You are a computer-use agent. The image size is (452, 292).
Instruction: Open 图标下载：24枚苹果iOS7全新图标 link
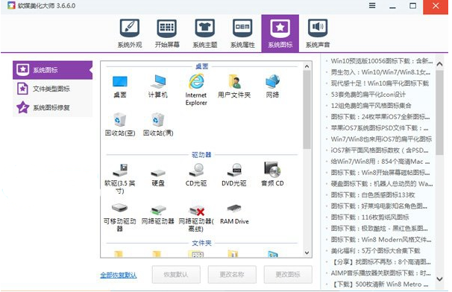tap(380, 117)
